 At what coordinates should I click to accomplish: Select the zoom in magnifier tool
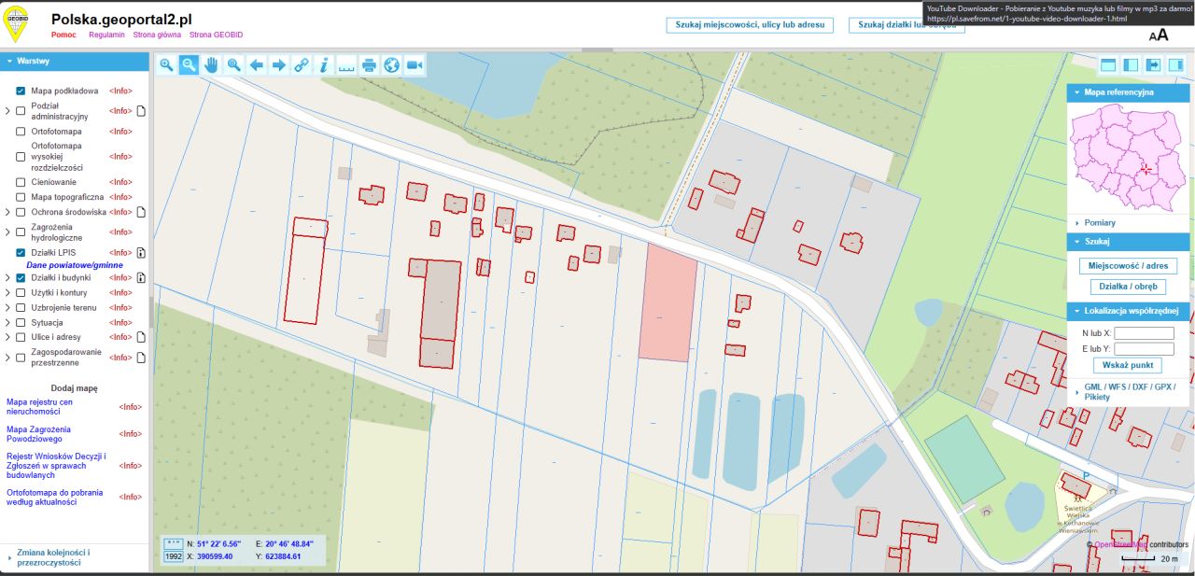166,64
